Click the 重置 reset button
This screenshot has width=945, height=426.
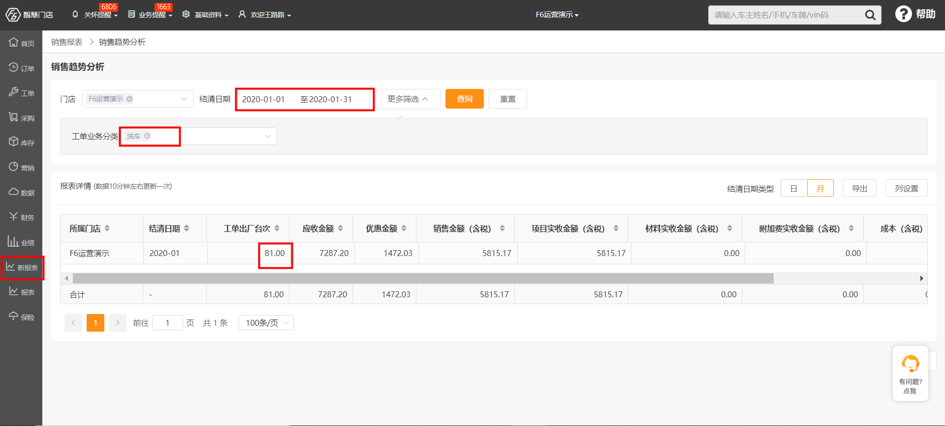coord(507,99)
